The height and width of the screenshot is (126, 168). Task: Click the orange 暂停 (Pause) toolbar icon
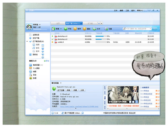pos(75,29)
